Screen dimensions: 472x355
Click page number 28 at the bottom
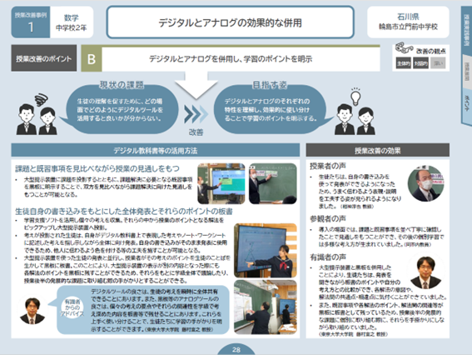click(236, 349)
